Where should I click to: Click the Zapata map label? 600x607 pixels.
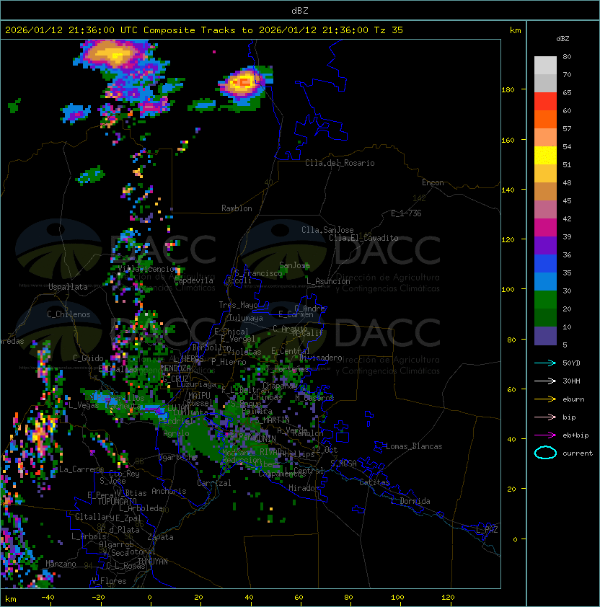point(160,537)
